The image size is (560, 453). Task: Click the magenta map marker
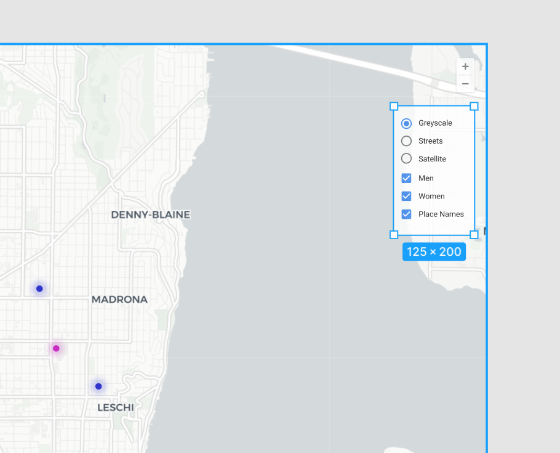[56, 348]
